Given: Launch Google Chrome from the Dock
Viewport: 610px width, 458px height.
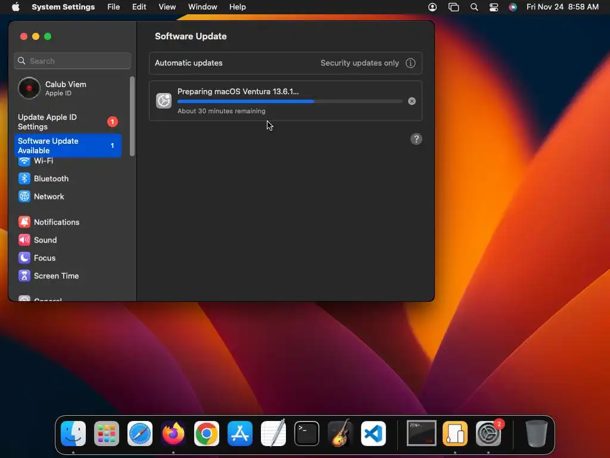Looking at the screenshot, I should point(207,434).
